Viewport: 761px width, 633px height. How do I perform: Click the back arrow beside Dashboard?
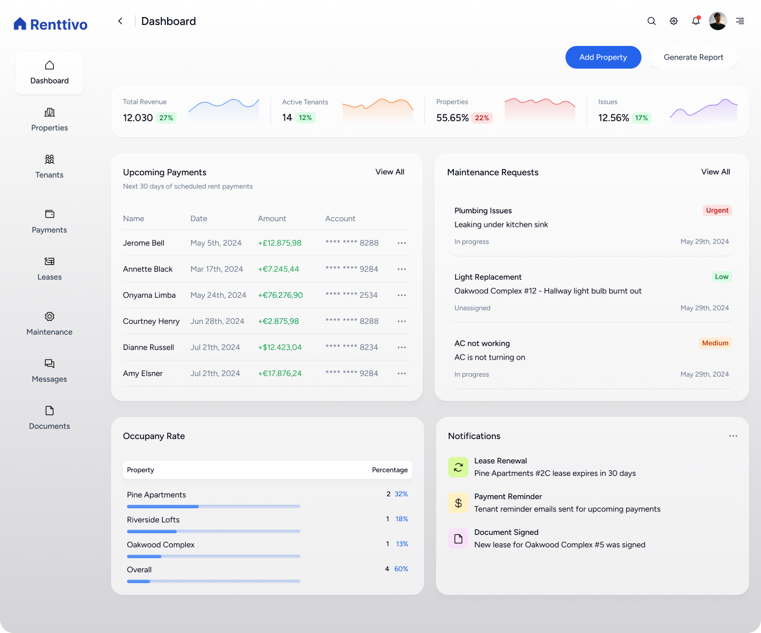pyautogui.click(x=120, y=21)
